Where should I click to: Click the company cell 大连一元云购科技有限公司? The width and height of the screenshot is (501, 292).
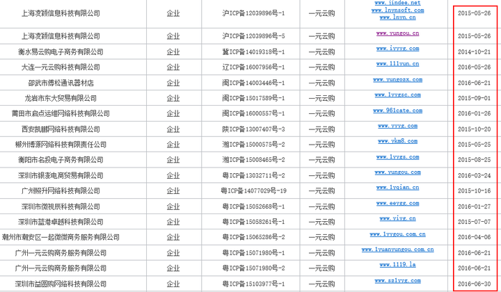point(61,67)
